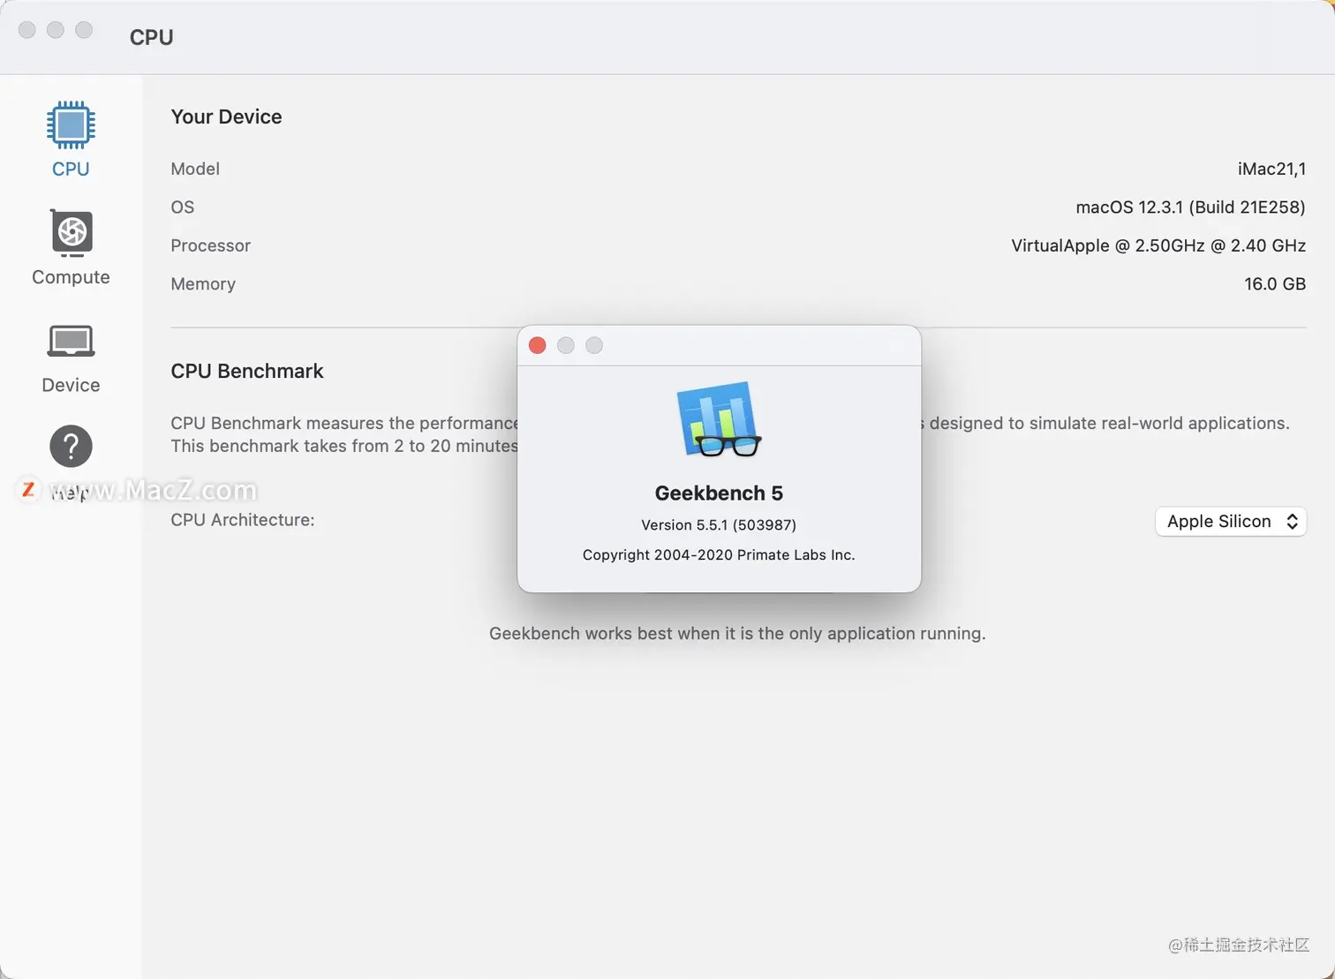
Task: Select the CPU sidebar icon
Action: point(71,124)
